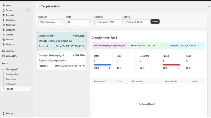The height and width of the screenshot is (118, 211).
Task: Click the Products tag icon
Action: [x=3, y=15]
